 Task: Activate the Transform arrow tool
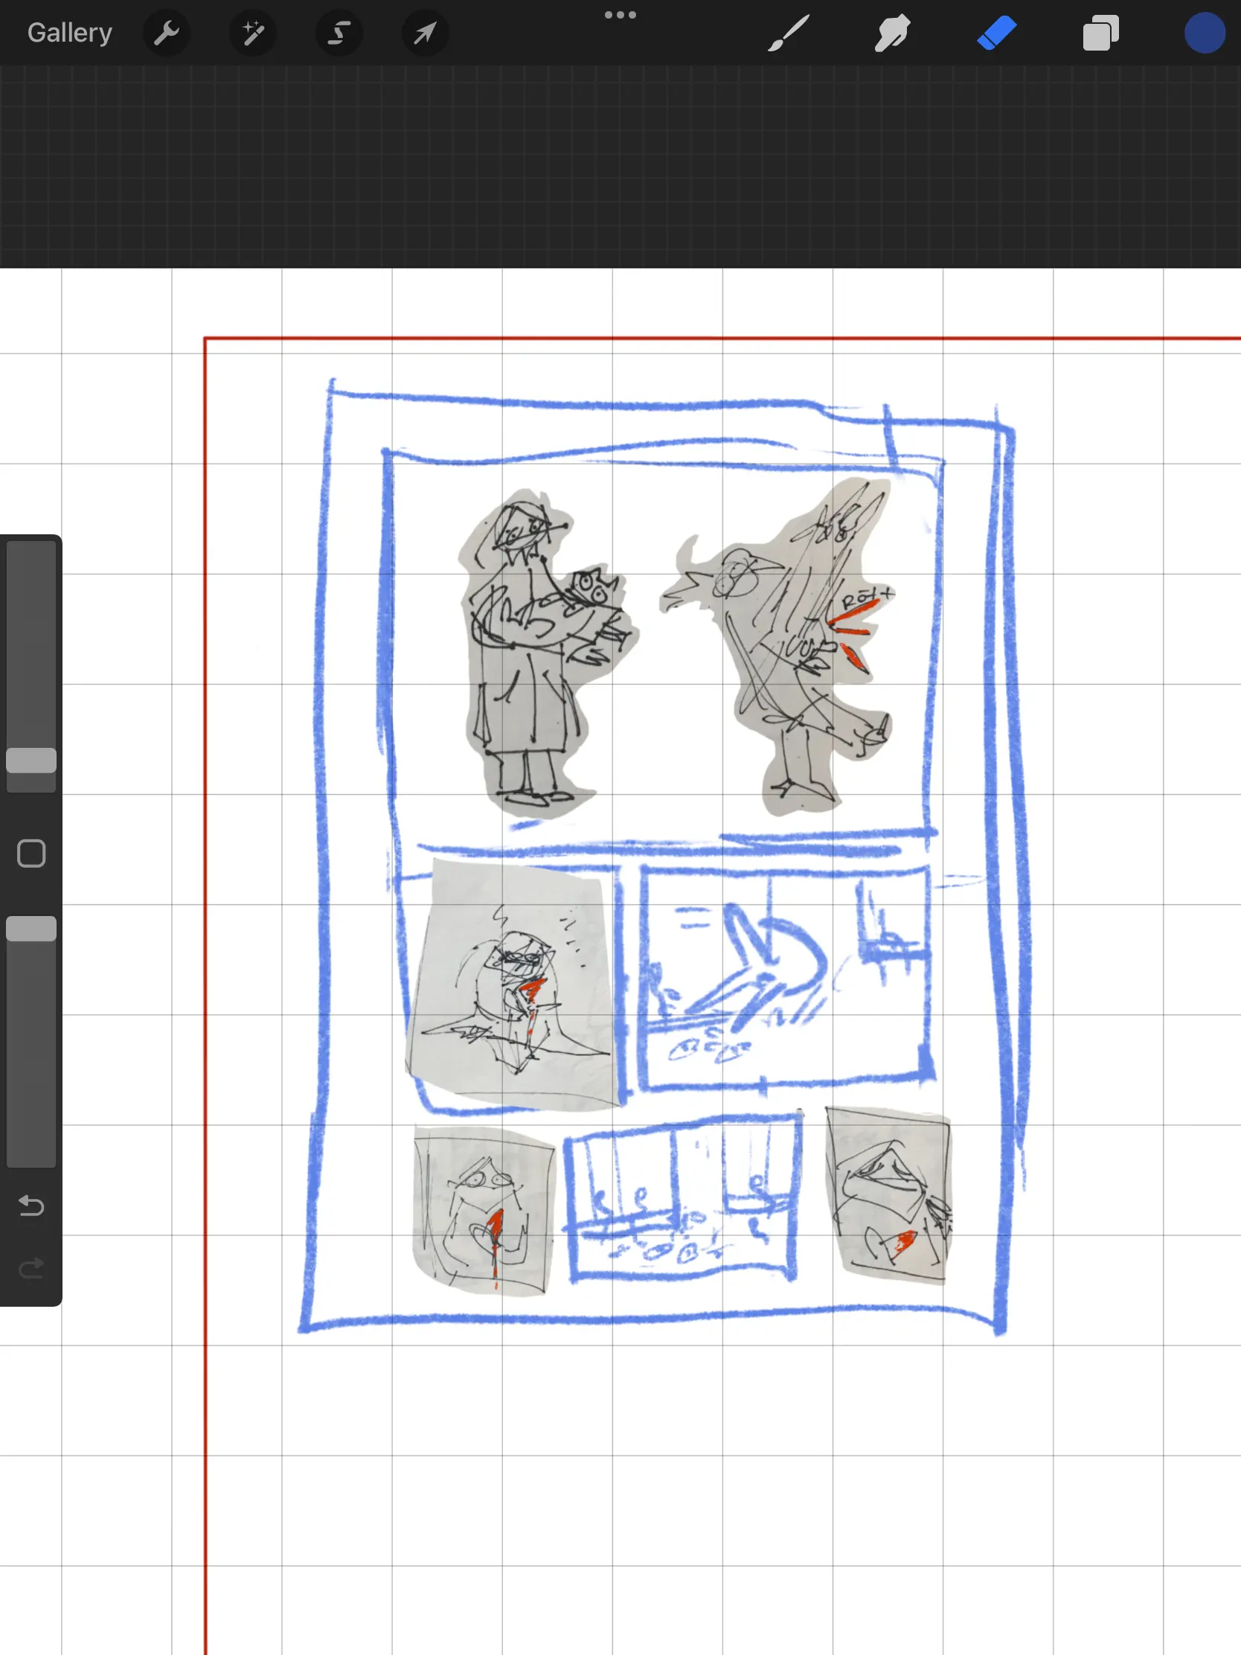[425, 33]
